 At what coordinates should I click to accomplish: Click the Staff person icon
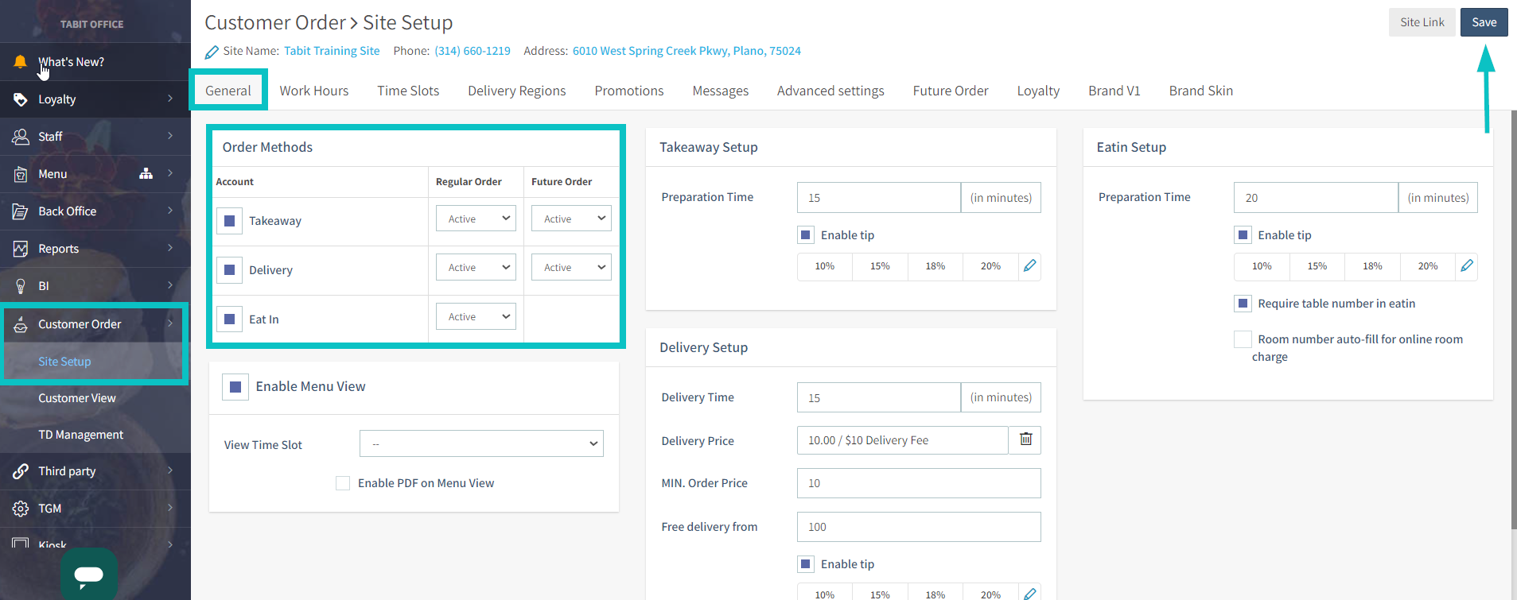20,137
